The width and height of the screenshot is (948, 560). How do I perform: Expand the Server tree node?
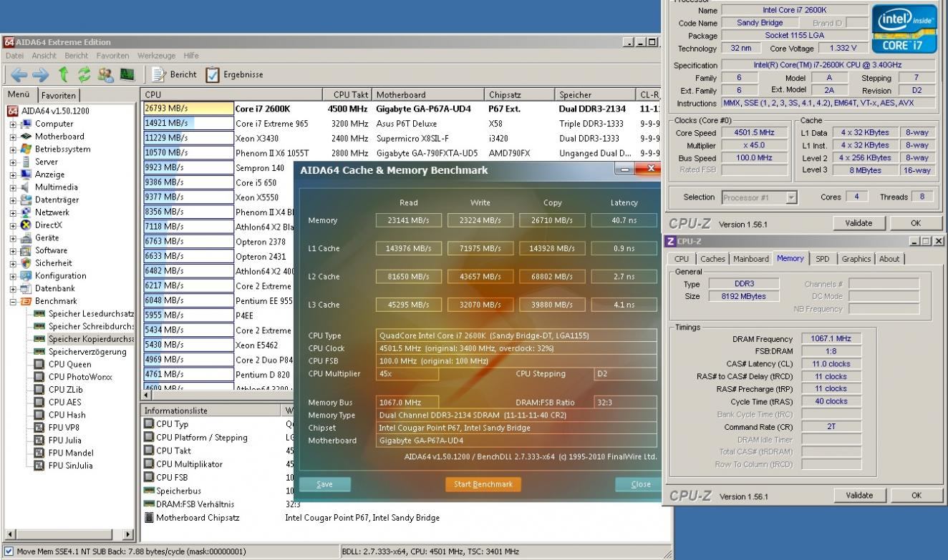(x=13, y=162)
